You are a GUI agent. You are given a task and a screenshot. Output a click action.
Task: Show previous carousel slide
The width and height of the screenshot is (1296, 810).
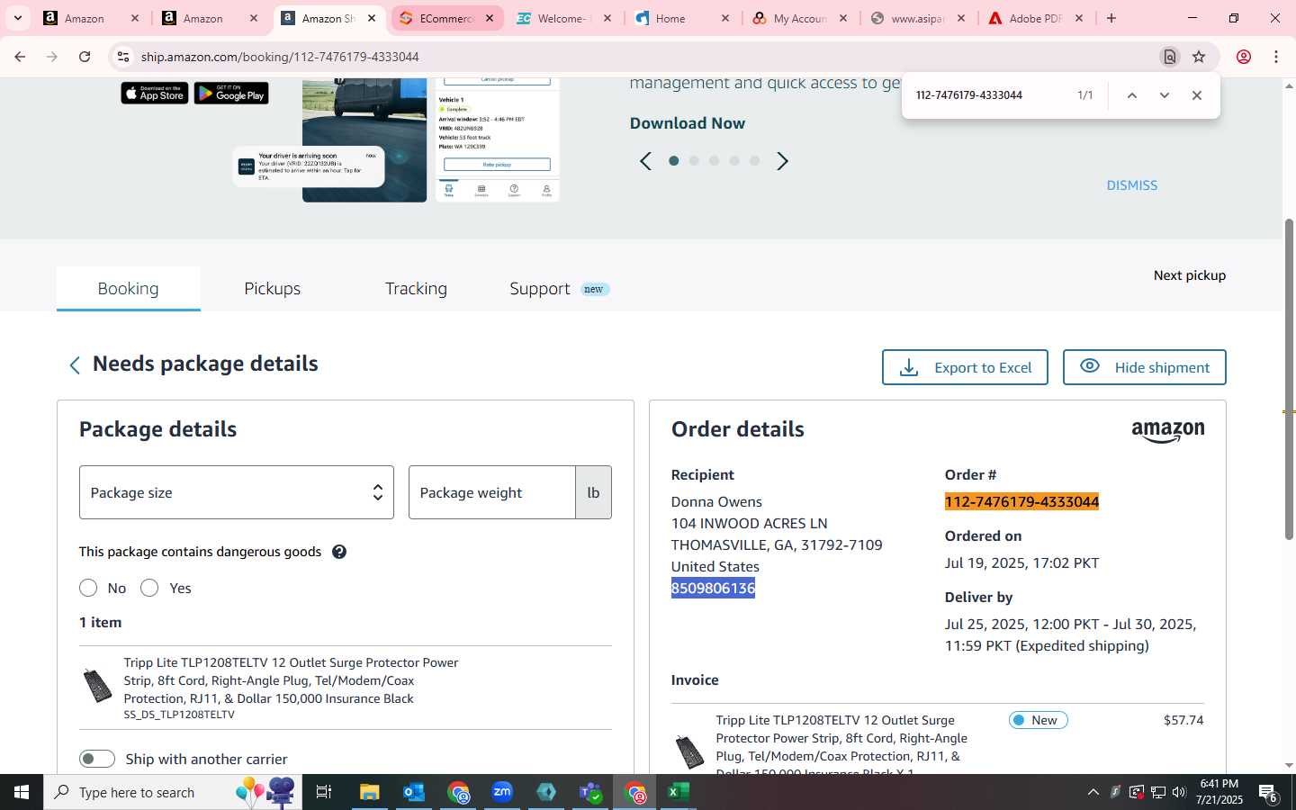tap(645, 161)
